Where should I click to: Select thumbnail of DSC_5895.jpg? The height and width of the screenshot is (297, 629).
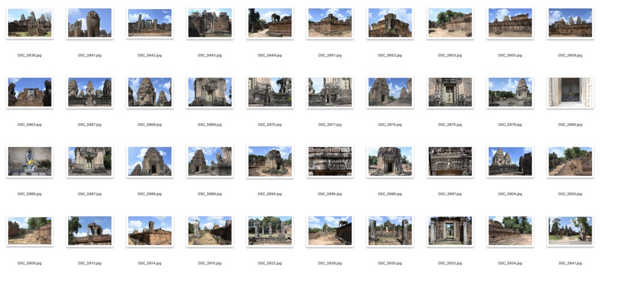pyautogui.click(x=330, y=161)
